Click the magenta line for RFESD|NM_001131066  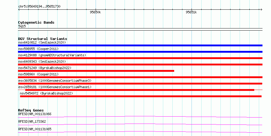tap(140, 117)
